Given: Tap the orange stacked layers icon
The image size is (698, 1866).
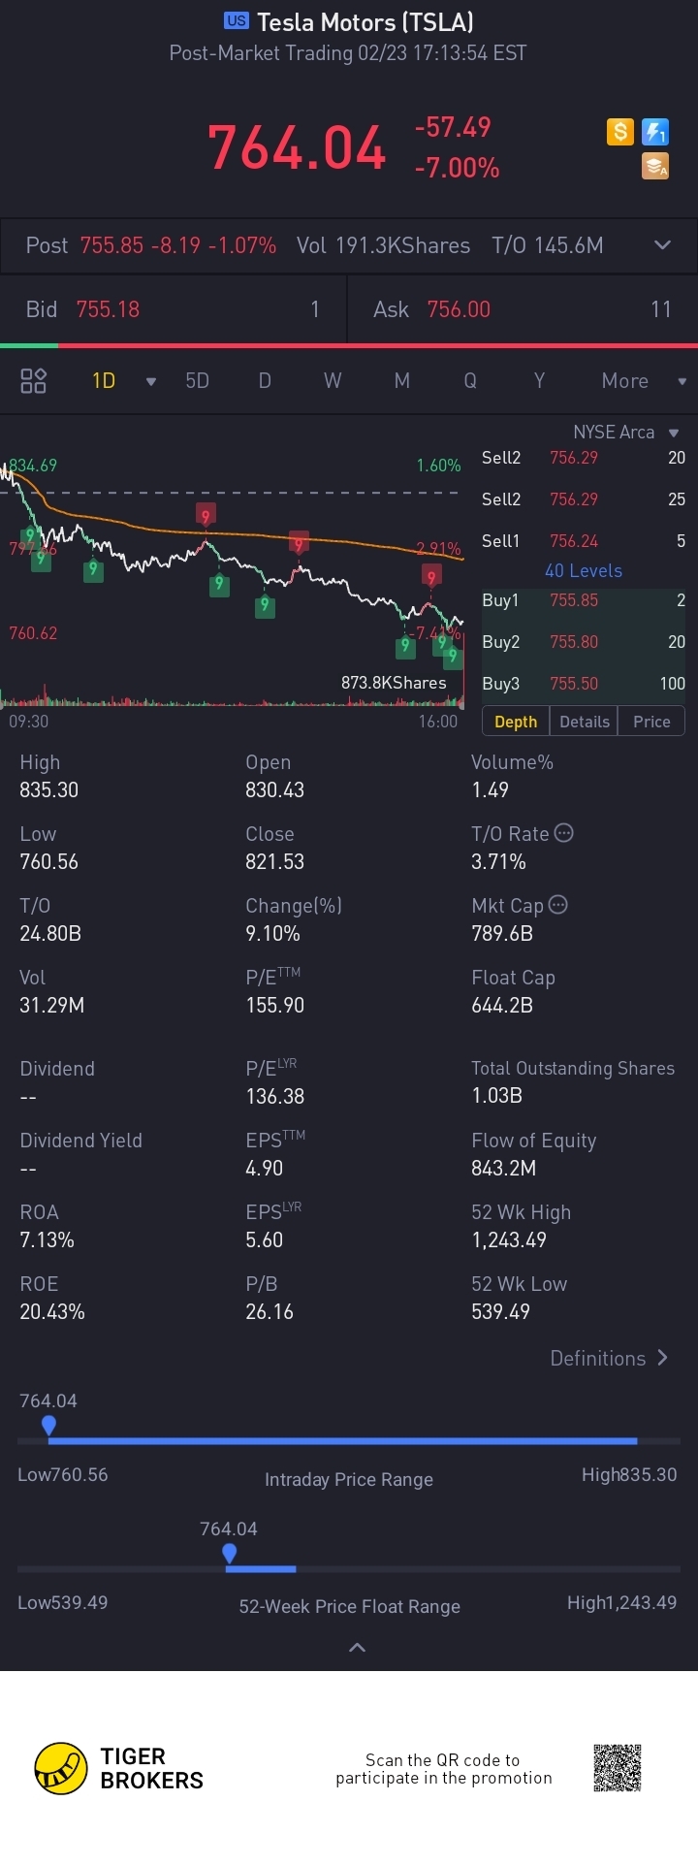Looking at the screenshot, I should tap(655, 167).
